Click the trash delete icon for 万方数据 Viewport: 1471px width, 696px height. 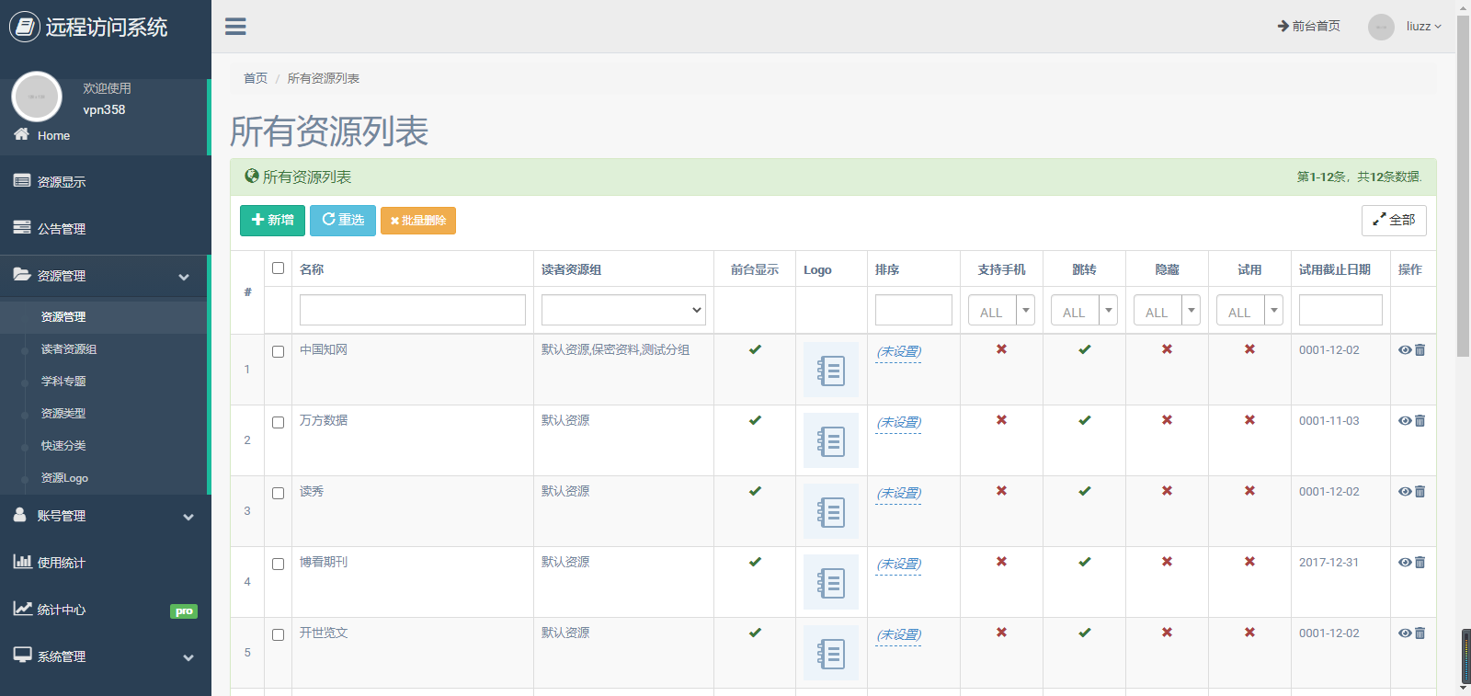pos(1420,421)
